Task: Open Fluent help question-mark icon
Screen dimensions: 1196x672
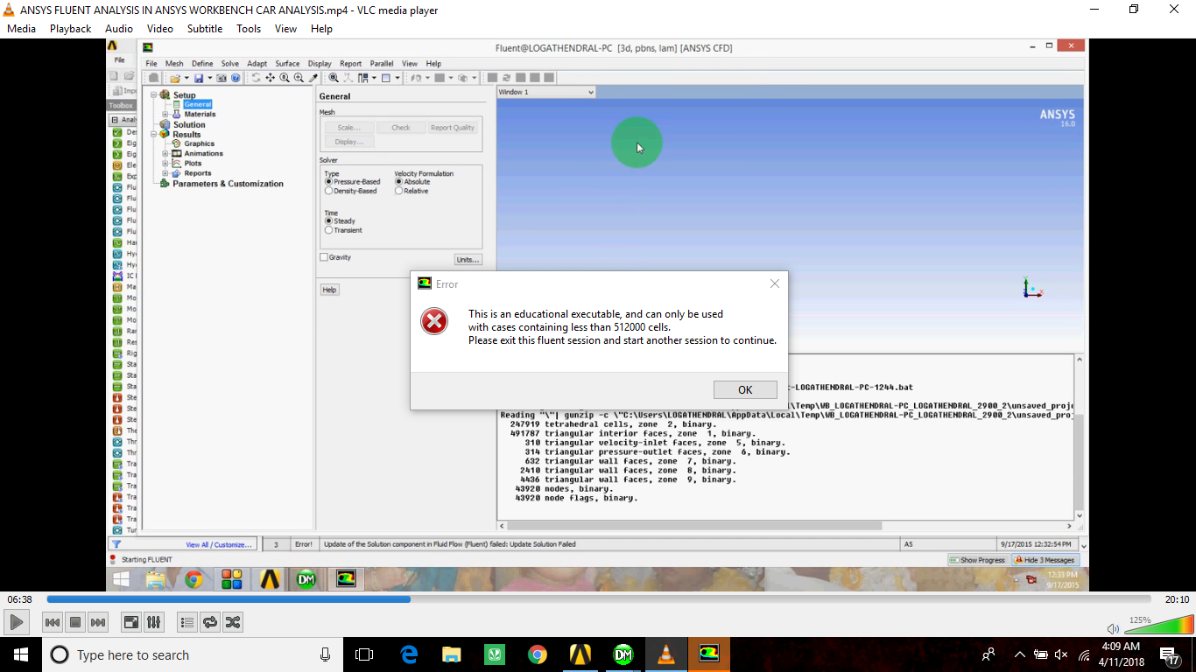Action: [x=236, y=78]
